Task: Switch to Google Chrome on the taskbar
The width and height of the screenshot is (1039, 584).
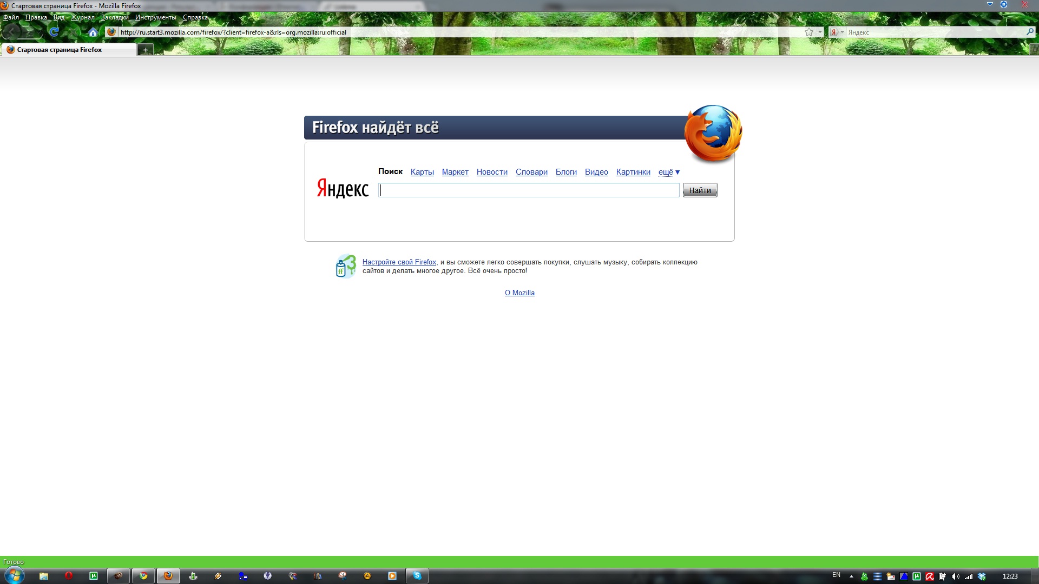Action: (x=143, y=576)
